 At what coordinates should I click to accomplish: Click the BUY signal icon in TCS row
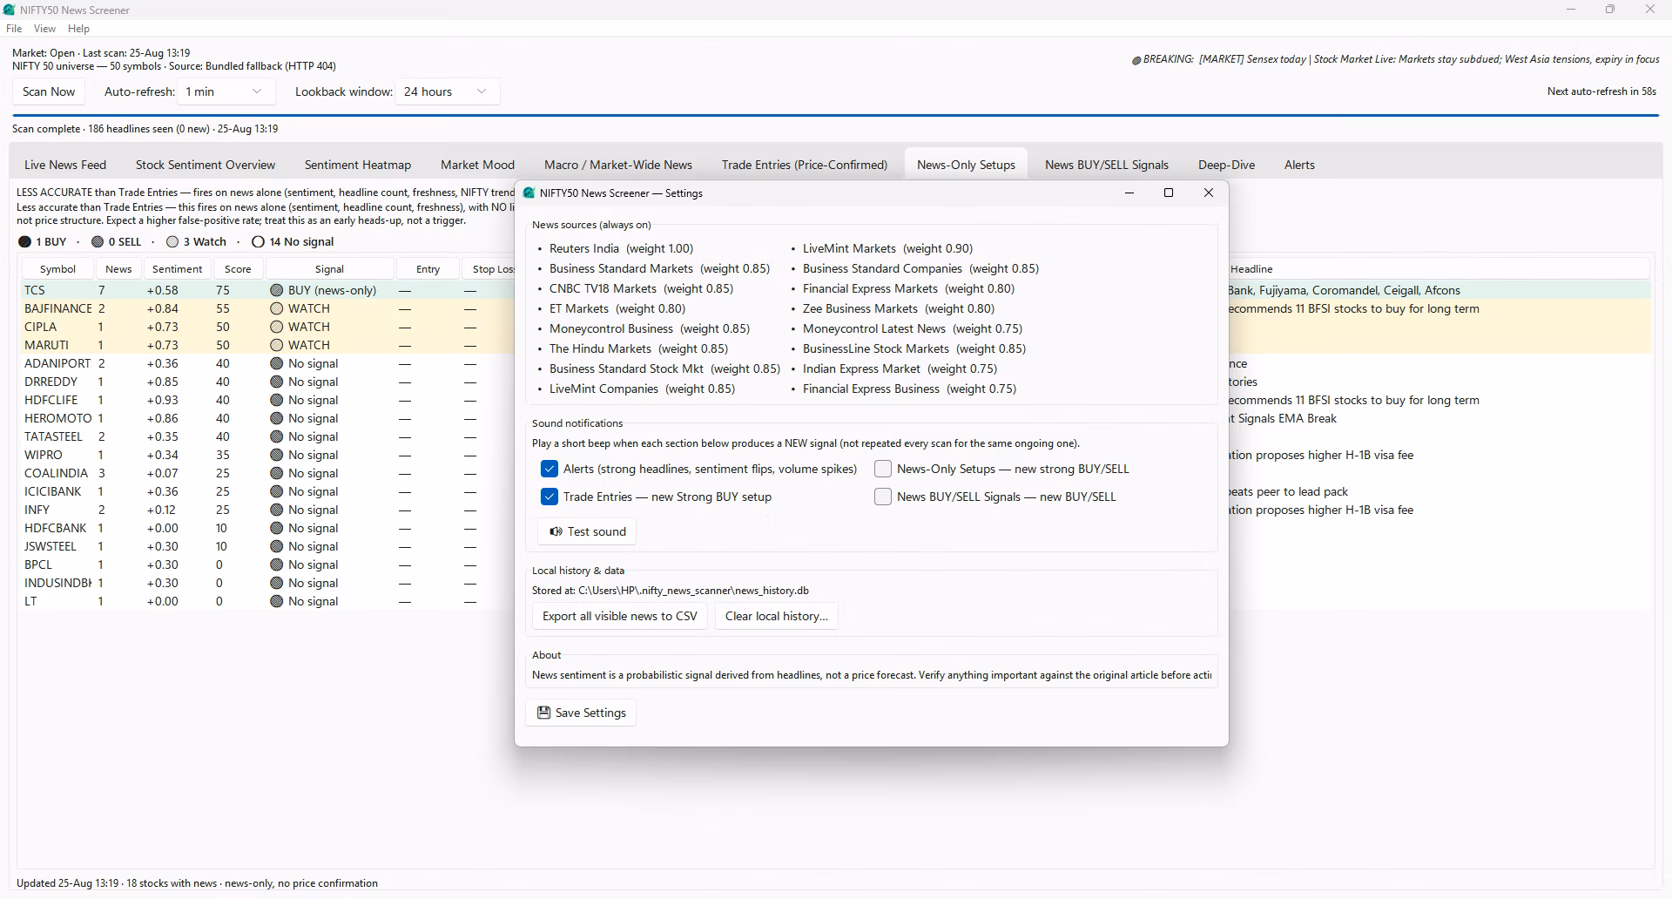coord(276,290)
